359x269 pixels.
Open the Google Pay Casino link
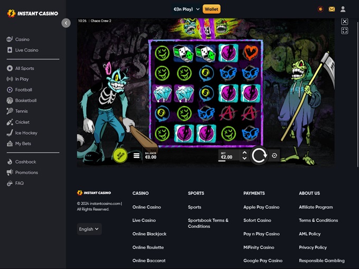[x=263, y=261]
